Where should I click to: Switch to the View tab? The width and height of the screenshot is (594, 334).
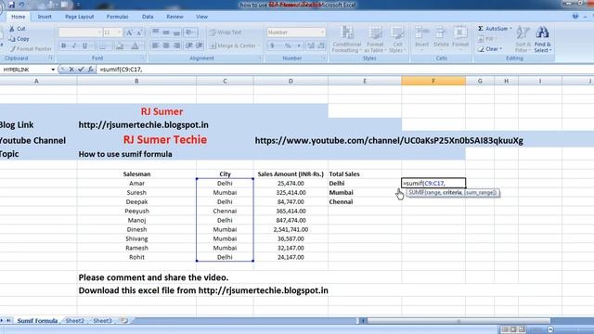(x=201, y=17)
